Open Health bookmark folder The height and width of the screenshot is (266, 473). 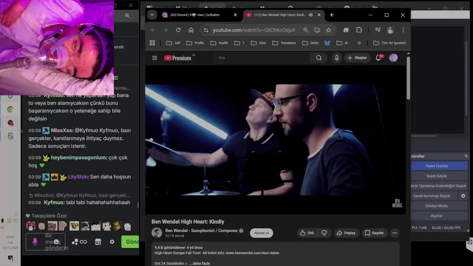tap(219, 43)
